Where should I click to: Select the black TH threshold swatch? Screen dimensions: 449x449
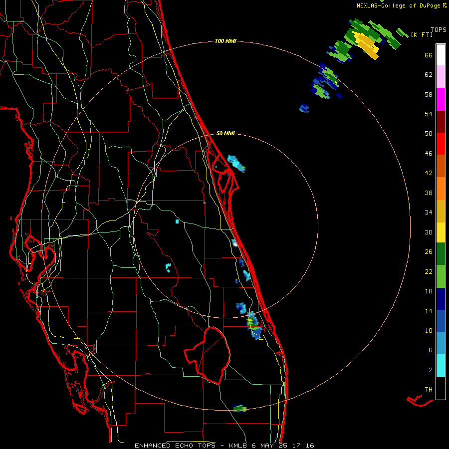click(x=441, y=388)
